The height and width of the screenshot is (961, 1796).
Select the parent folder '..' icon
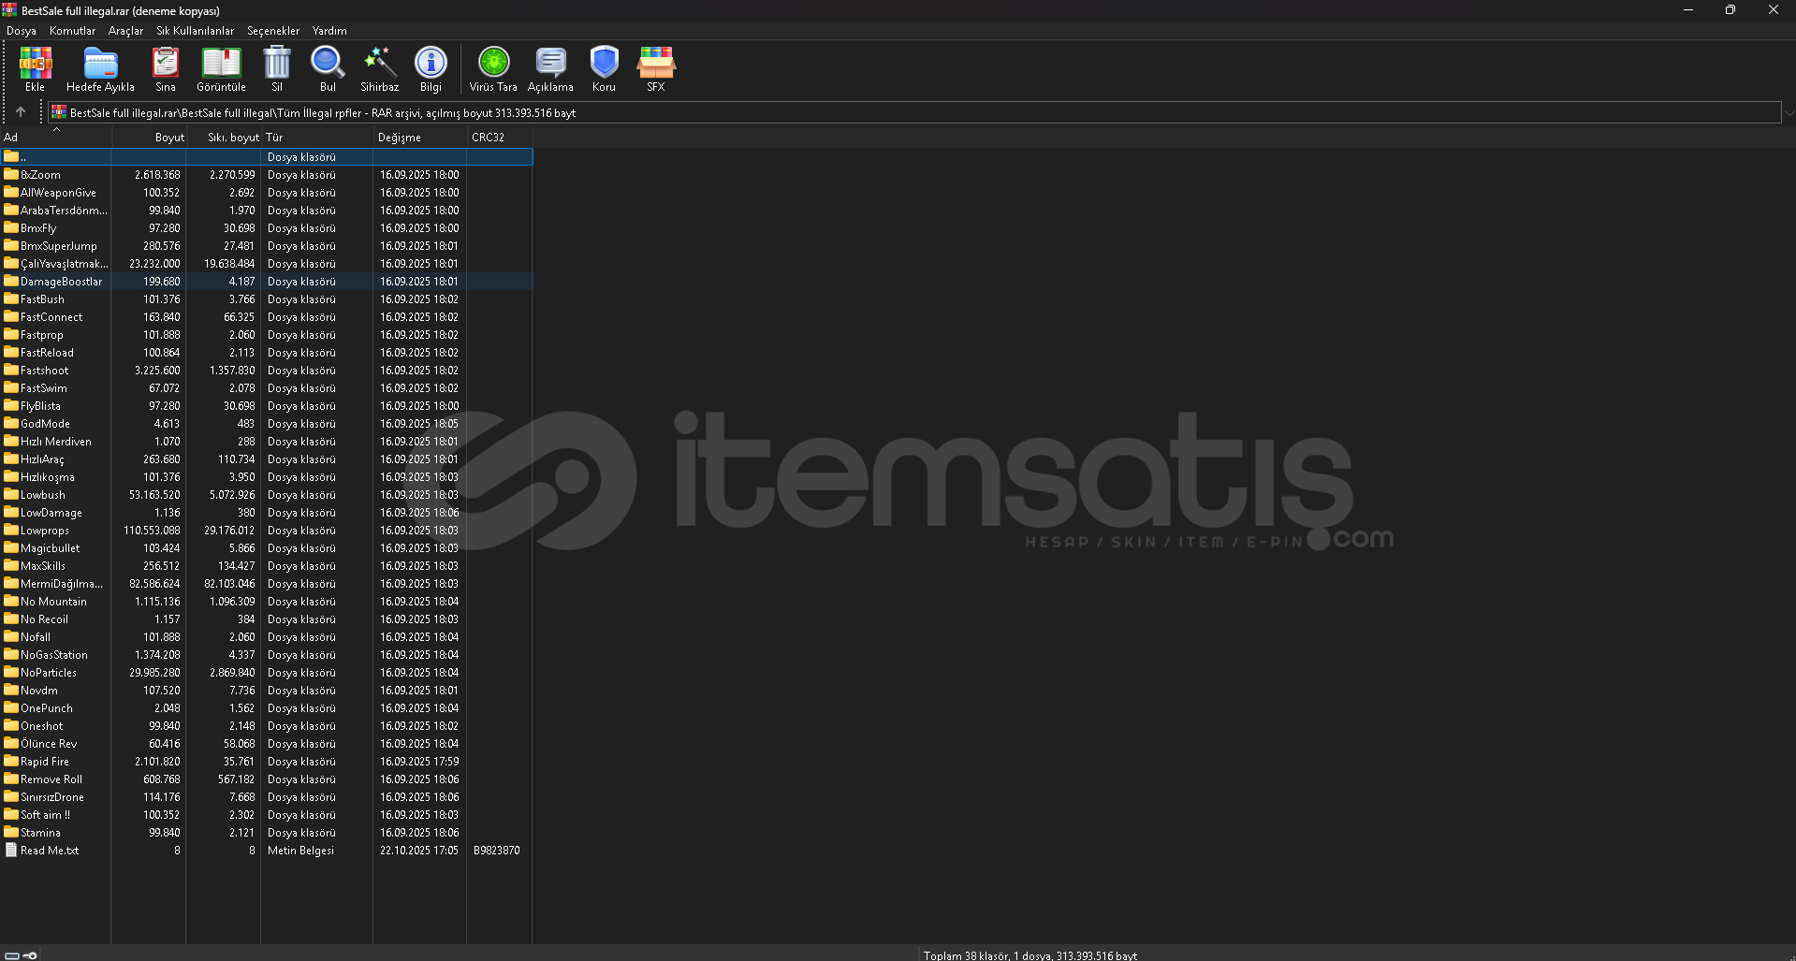(x=11, y=157)
